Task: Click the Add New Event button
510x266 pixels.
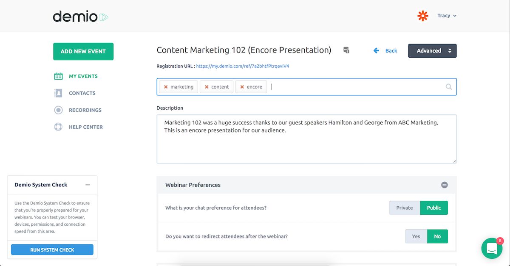Action: (x=83, y=51)
